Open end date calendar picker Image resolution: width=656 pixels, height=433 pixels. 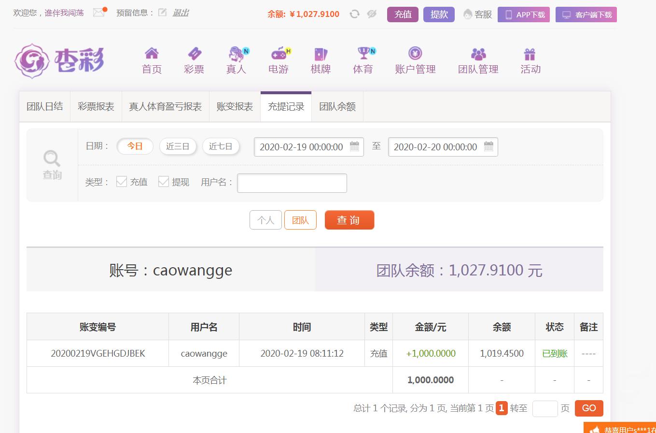489,146
